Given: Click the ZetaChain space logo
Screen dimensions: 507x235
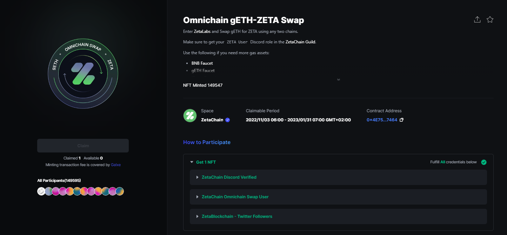Looking at the screenshot, I should [190, 115].
